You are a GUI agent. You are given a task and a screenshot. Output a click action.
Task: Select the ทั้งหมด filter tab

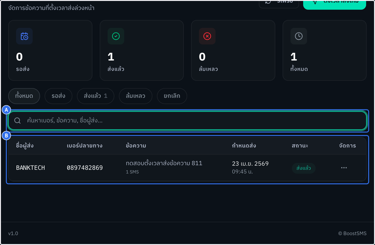pyautogui.click(x=24, y=96)
